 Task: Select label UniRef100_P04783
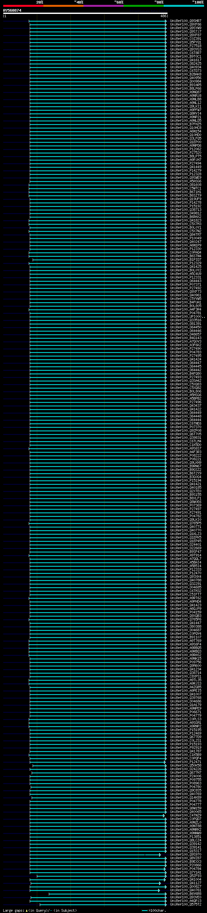[x=186, y=352]
